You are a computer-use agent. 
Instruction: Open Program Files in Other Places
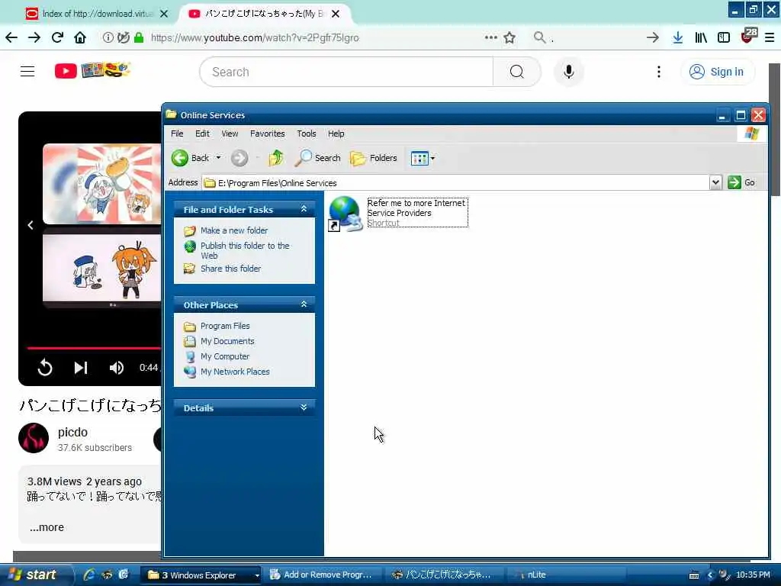[225, 326]
